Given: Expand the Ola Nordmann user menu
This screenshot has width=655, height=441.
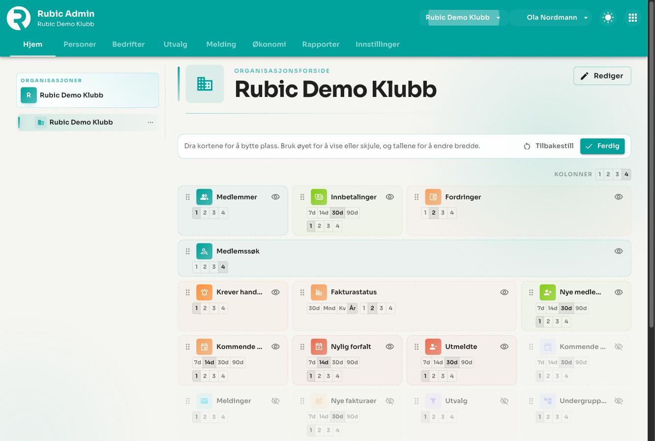Looking at the screenshot, I should 551,18.
